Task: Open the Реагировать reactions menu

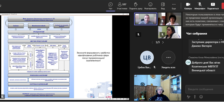Action: [150, 6]
